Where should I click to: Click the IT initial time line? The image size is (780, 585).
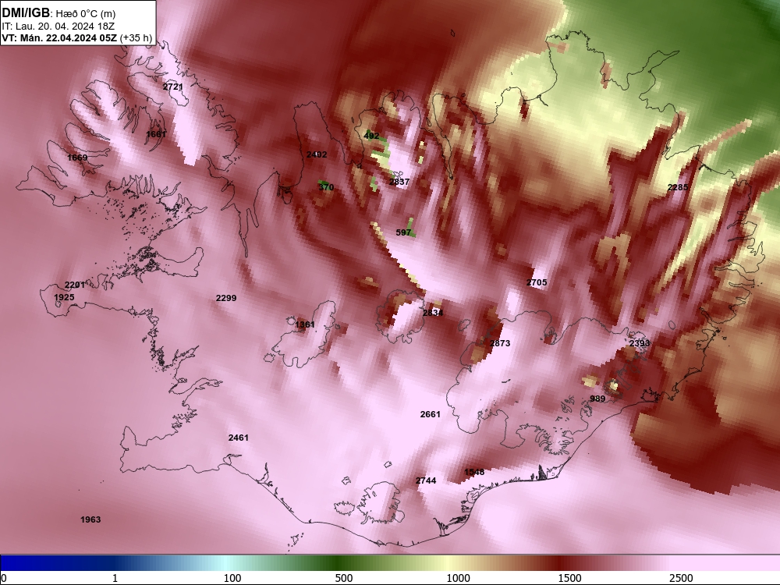(x=58, y=27)
